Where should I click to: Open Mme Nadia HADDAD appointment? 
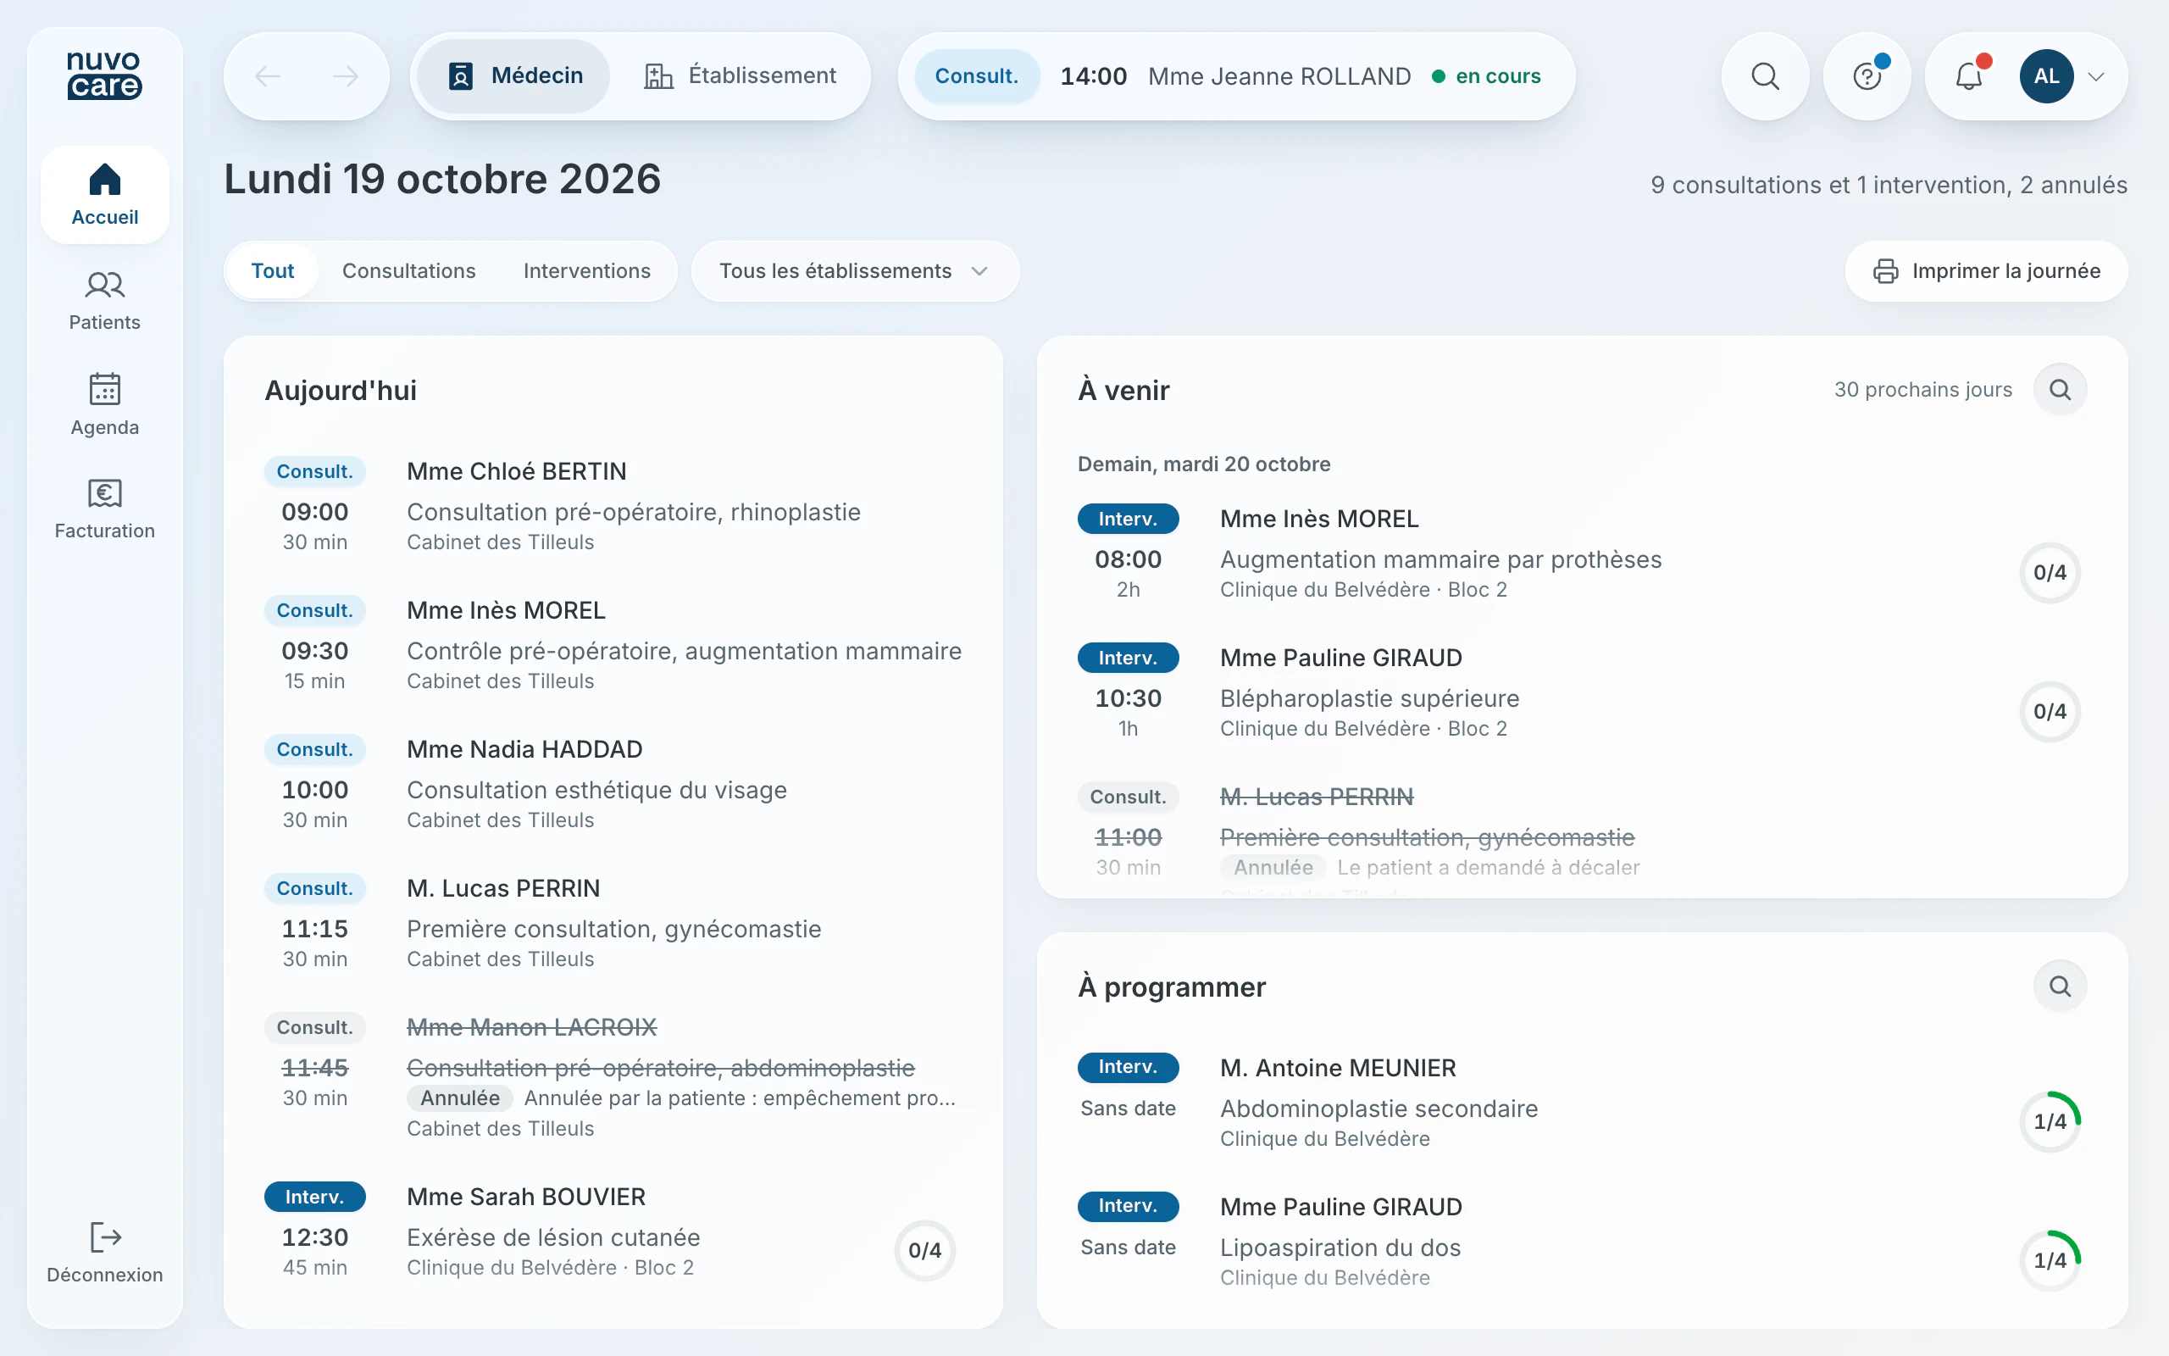(x=613, y=784)
